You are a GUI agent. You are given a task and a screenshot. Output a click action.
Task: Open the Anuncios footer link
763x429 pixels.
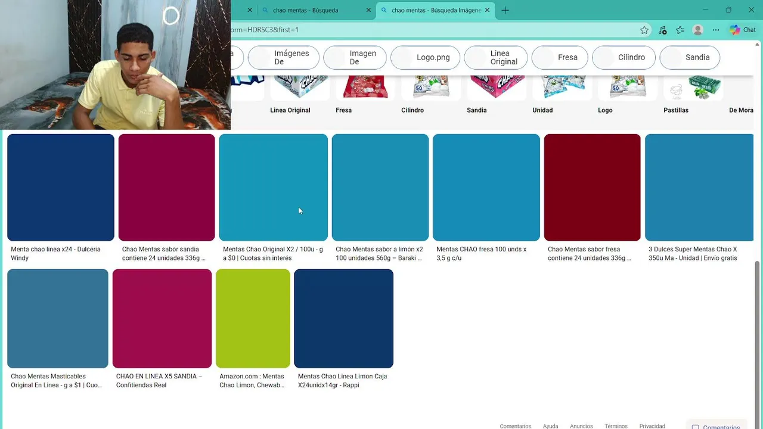581,426
